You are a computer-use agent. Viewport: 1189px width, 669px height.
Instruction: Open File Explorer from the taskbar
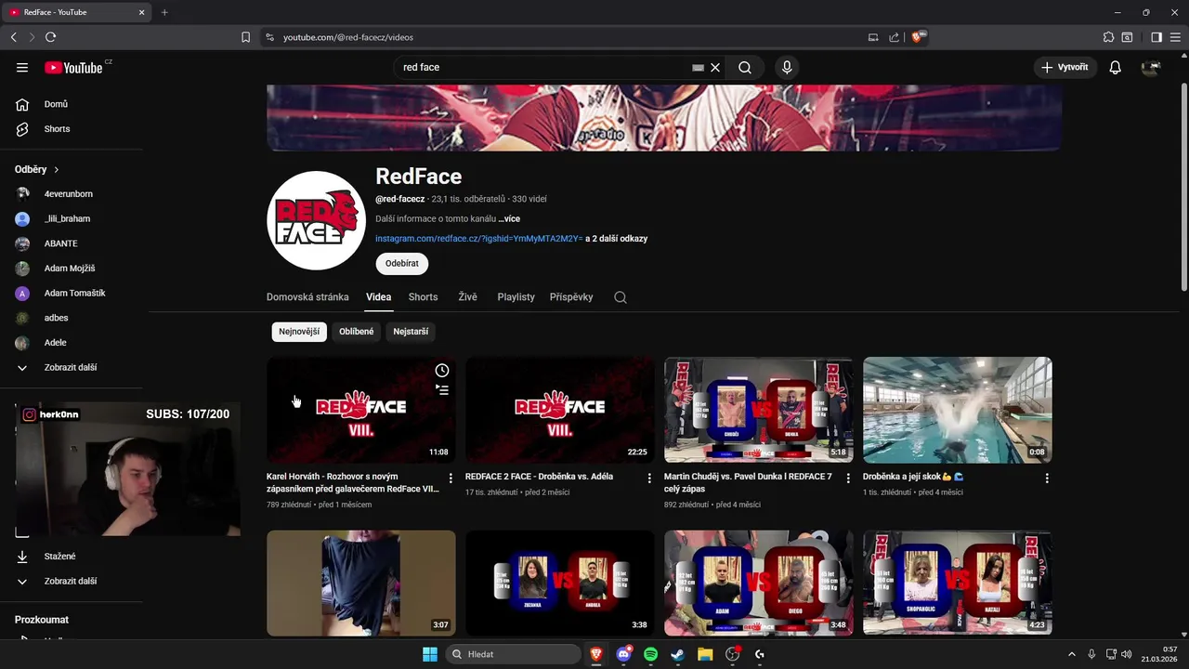(705, 654)
